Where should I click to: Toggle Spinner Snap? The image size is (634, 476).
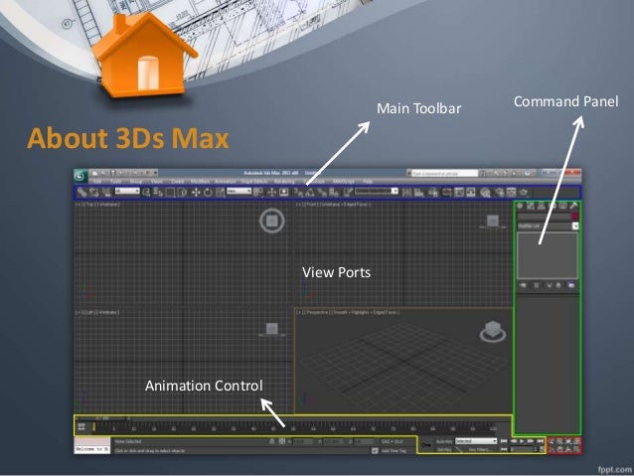[x=334, y=192]
